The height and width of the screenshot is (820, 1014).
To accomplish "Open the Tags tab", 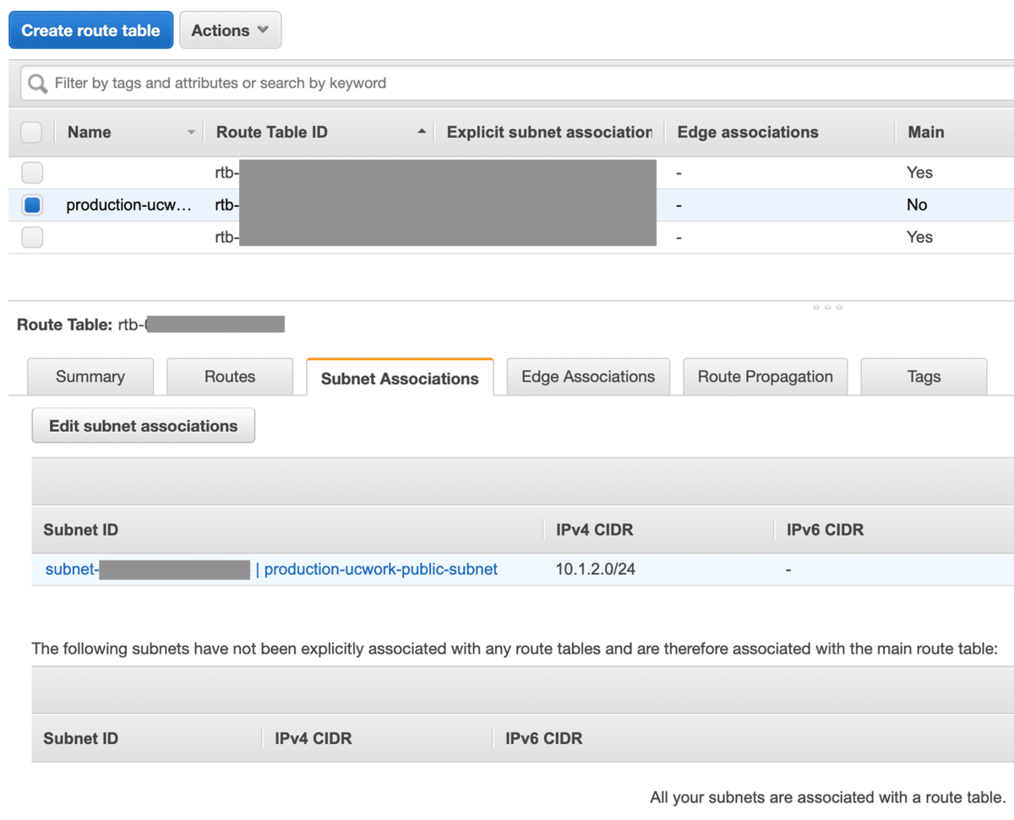I will [924, 377].
